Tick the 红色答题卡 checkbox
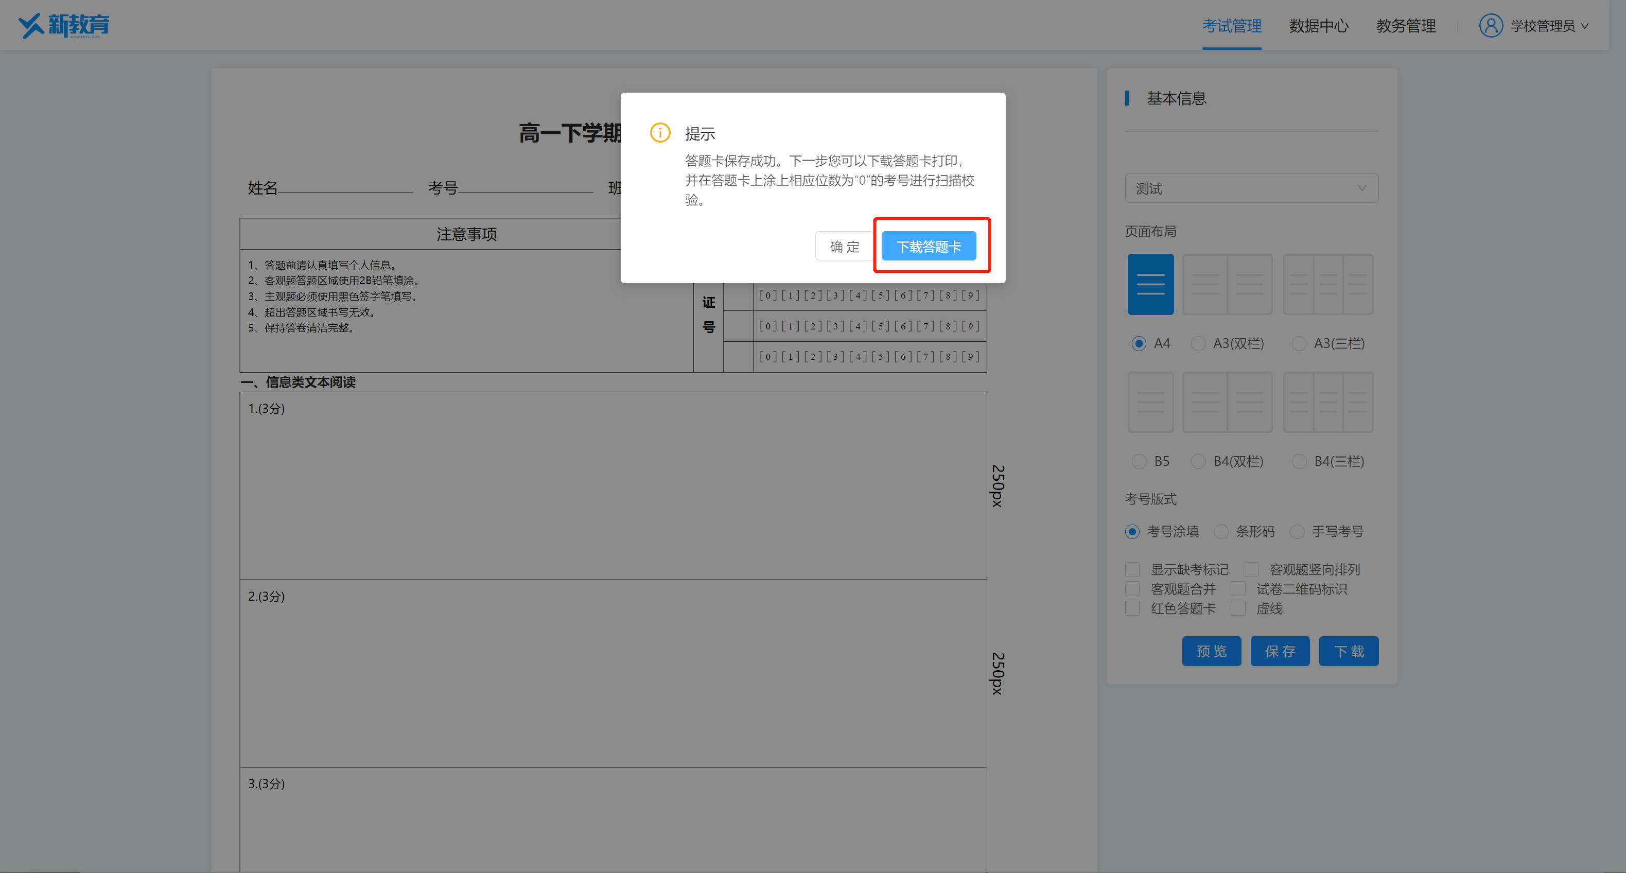 click(x=1132, y=608)
